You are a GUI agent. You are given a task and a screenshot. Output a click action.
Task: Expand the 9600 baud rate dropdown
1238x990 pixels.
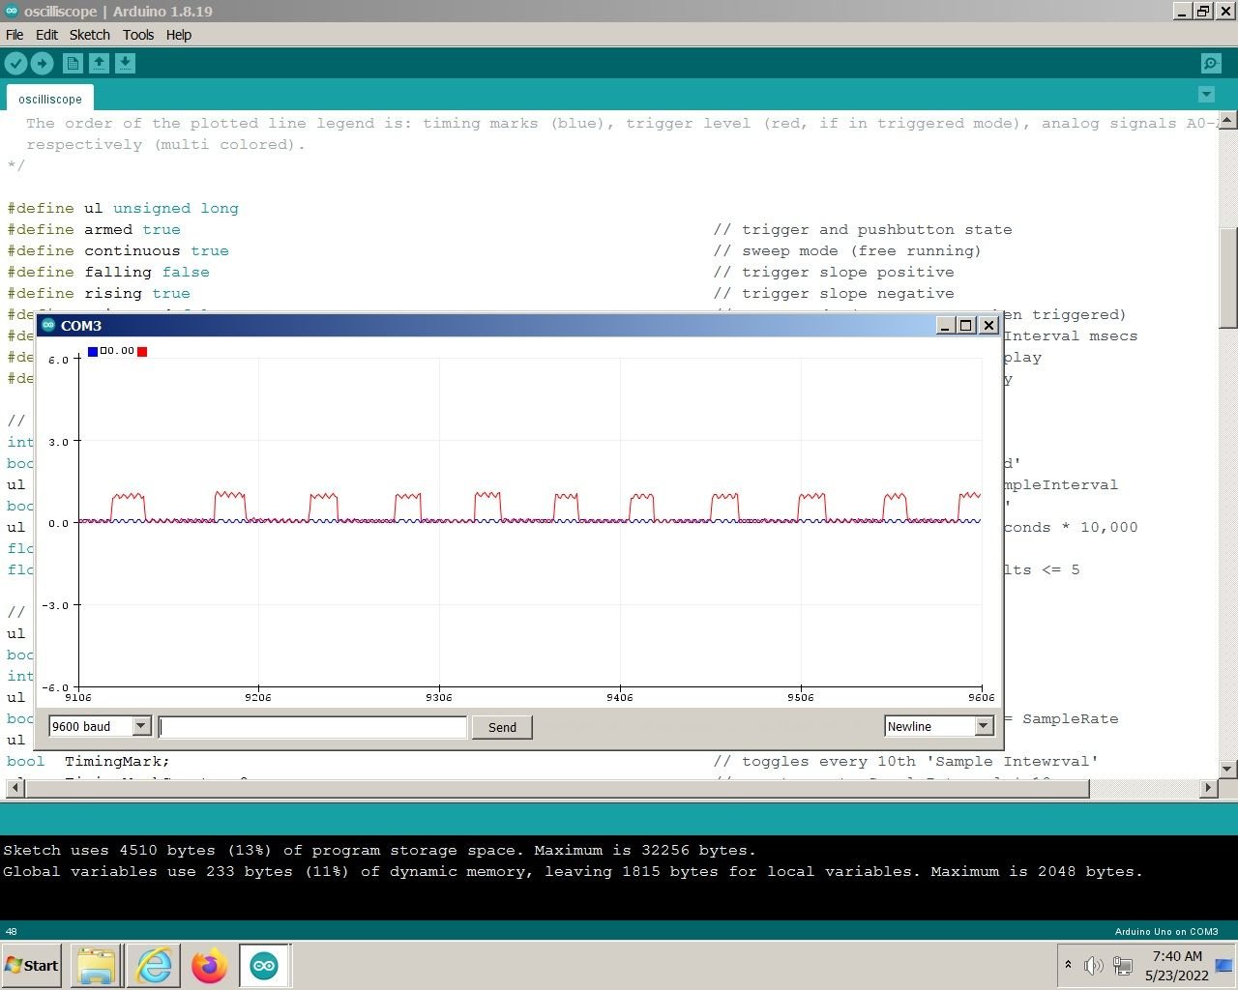tap(141, 726)
